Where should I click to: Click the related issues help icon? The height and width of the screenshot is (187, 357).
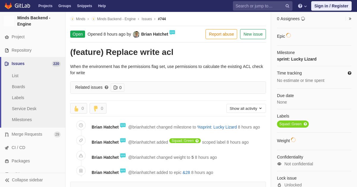(x=107, y=87)
